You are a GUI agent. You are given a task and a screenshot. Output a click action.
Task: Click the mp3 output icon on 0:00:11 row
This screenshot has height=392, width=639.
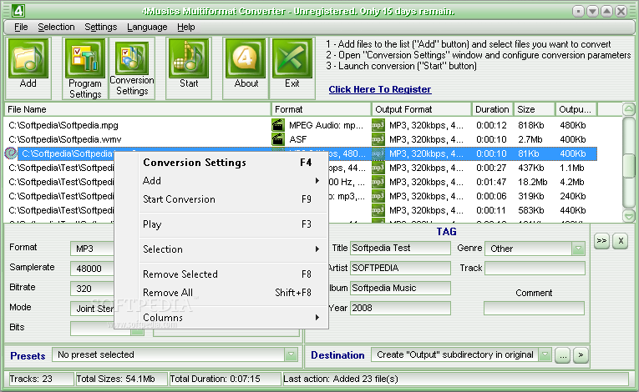click(x=378, y=210)
